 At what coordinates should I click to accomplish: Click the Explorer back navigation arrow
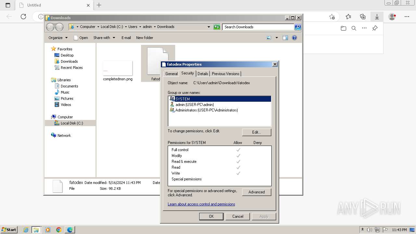pos(50,27)
